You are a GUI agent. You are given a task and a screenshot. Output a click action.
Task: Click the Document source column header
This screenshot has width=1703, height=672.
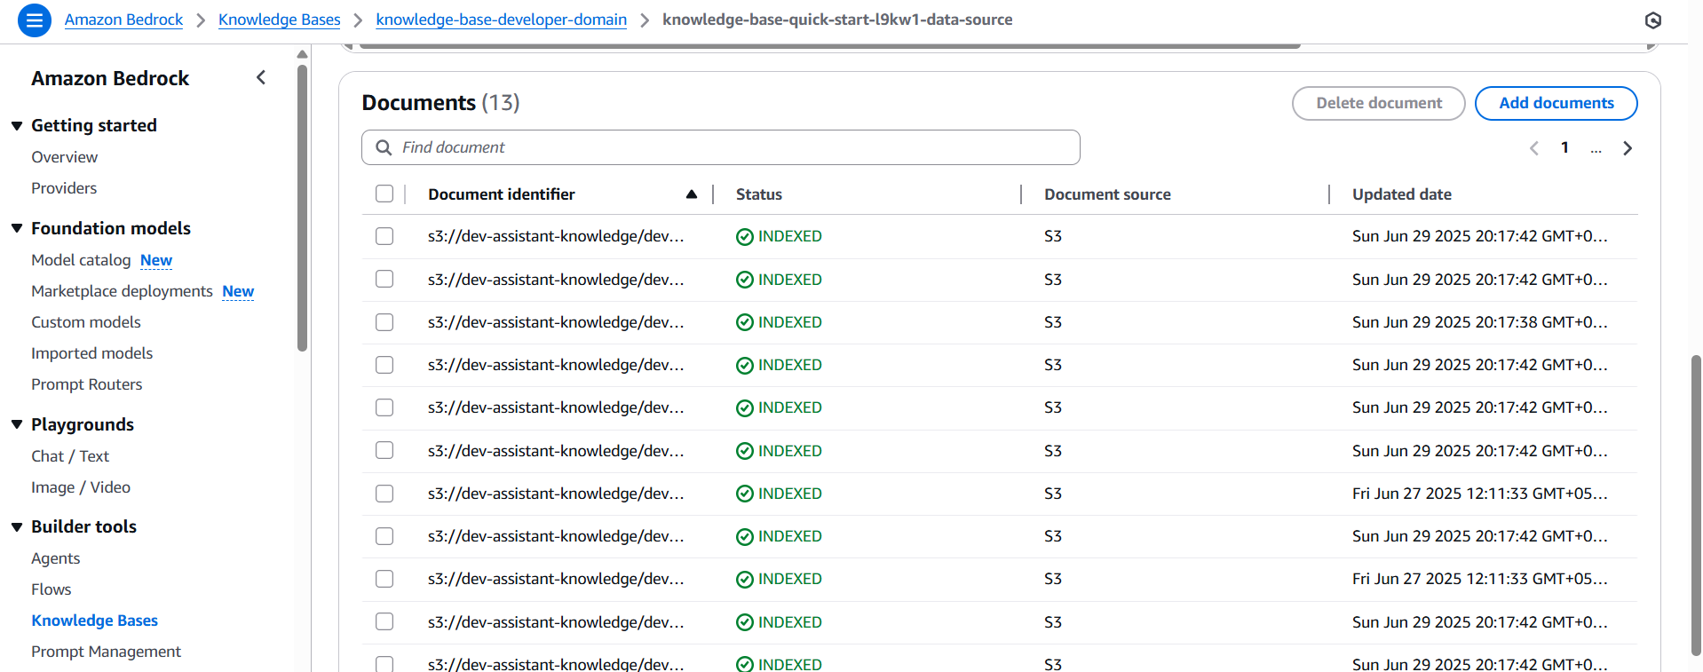coord(1107,194)
